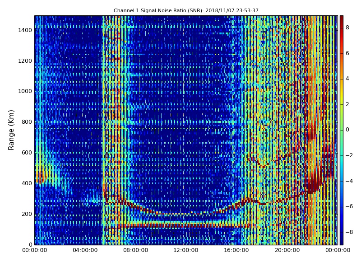361x271 pixels.
Task: Click the SNR colorbar scale strip
Action: [x=342, y=130]
